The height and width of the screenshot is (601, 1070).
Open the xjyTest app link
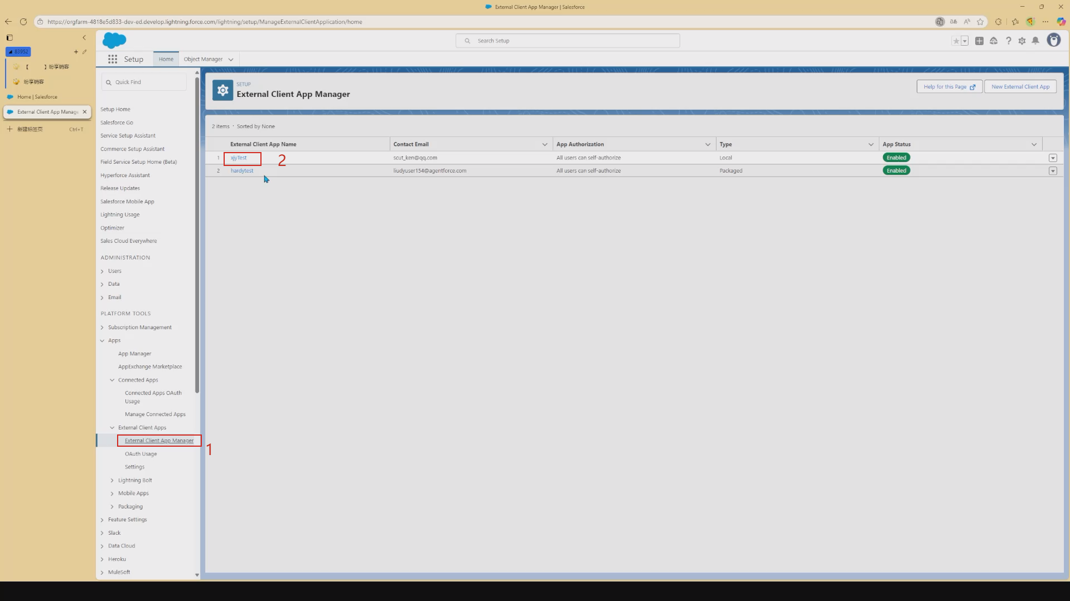pos(239,158)
